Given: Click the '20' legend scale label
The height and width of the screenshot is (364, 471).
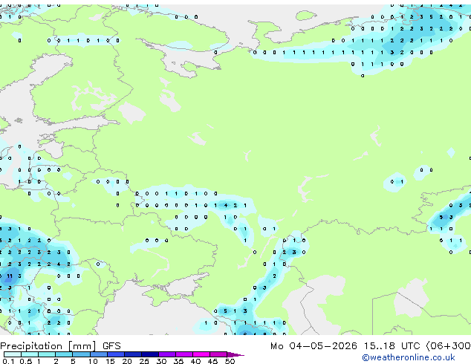Looking at the screenshot, I should pos(127,361).
